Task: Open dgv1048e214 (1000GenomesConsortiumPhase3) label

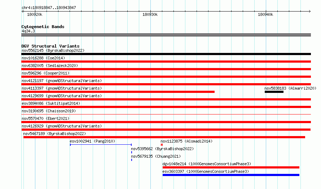Action: (x=207, y=164)
